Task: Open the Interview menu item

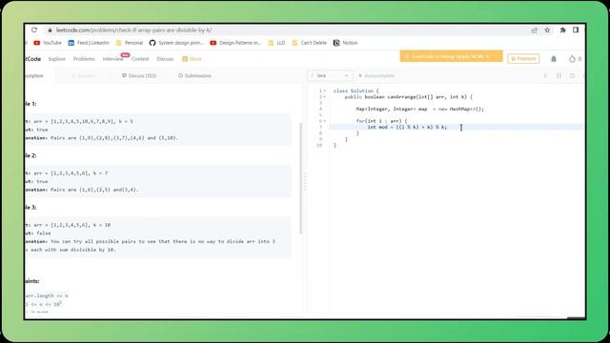Action: pyautogui.click(x=112, y=59)
